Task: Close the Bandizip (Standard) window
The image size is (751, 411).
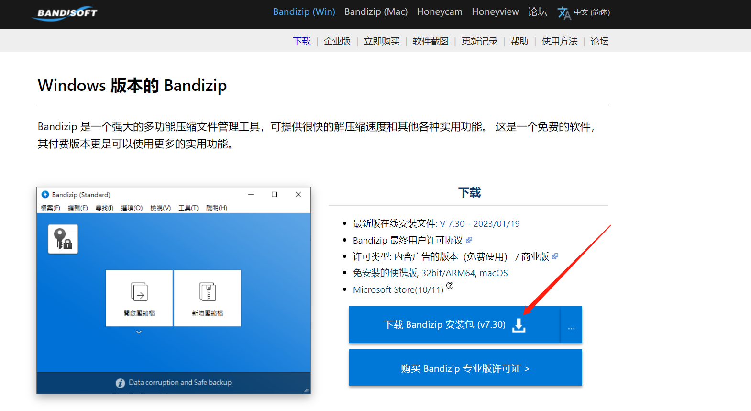Action: [x=298, y=194]
